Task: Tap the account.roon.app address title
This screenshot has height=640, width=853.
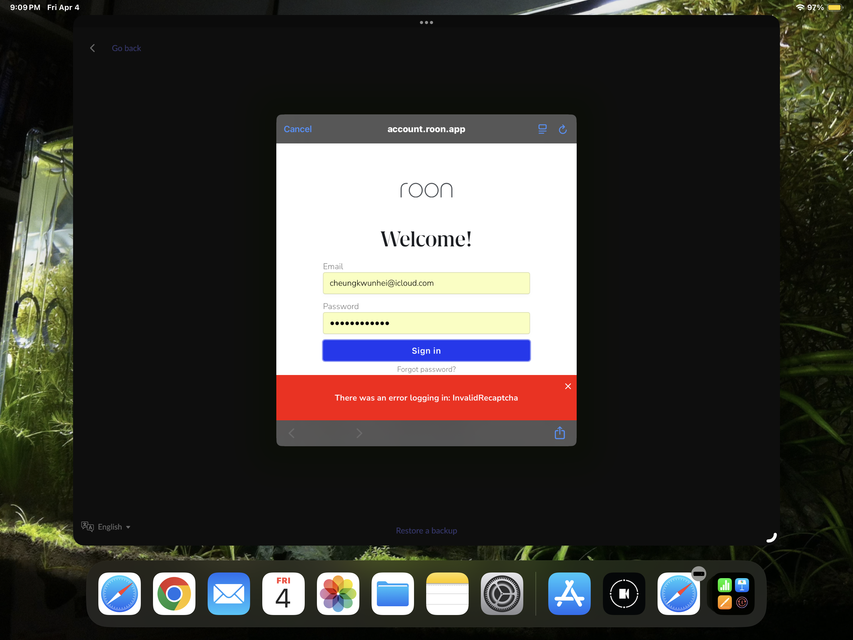Action: (x=426, y=129)
